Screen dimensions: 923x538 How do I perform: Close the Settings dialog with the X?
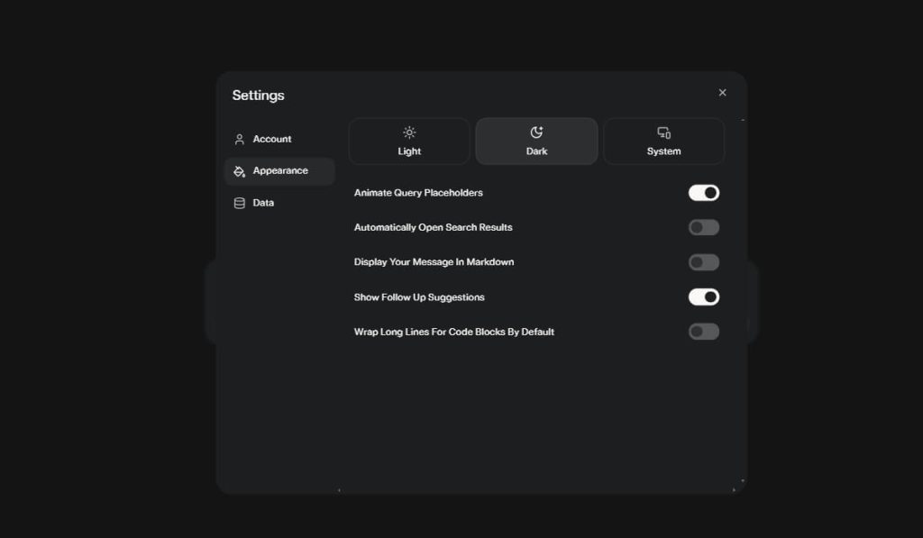point(722,93)
